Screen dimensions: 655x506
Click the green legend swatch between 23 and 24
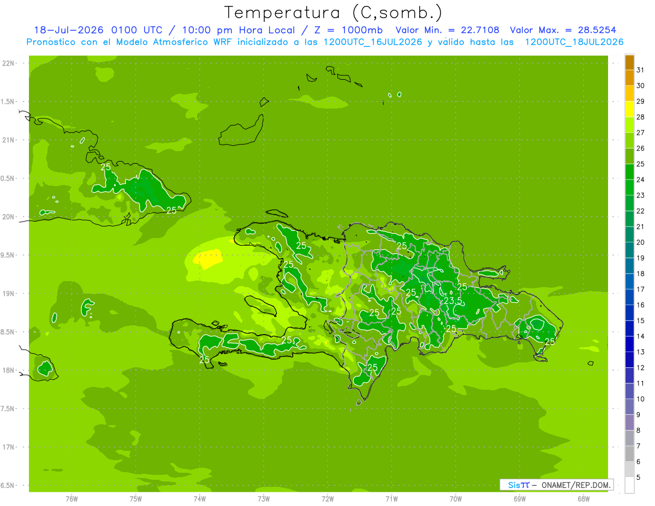(629, 187)
